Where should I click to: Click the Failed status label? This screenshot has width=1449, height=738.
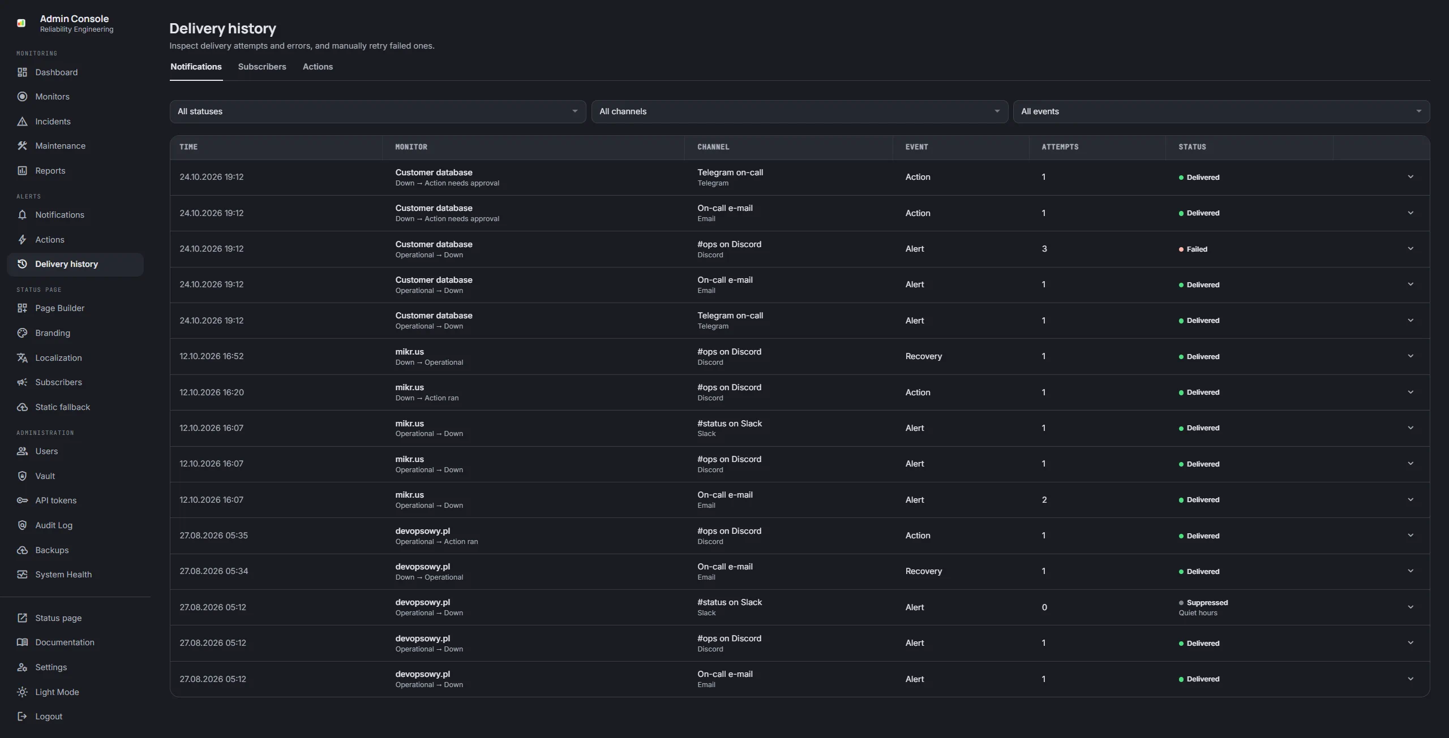pyautogui.click(x=1197, y=249)
